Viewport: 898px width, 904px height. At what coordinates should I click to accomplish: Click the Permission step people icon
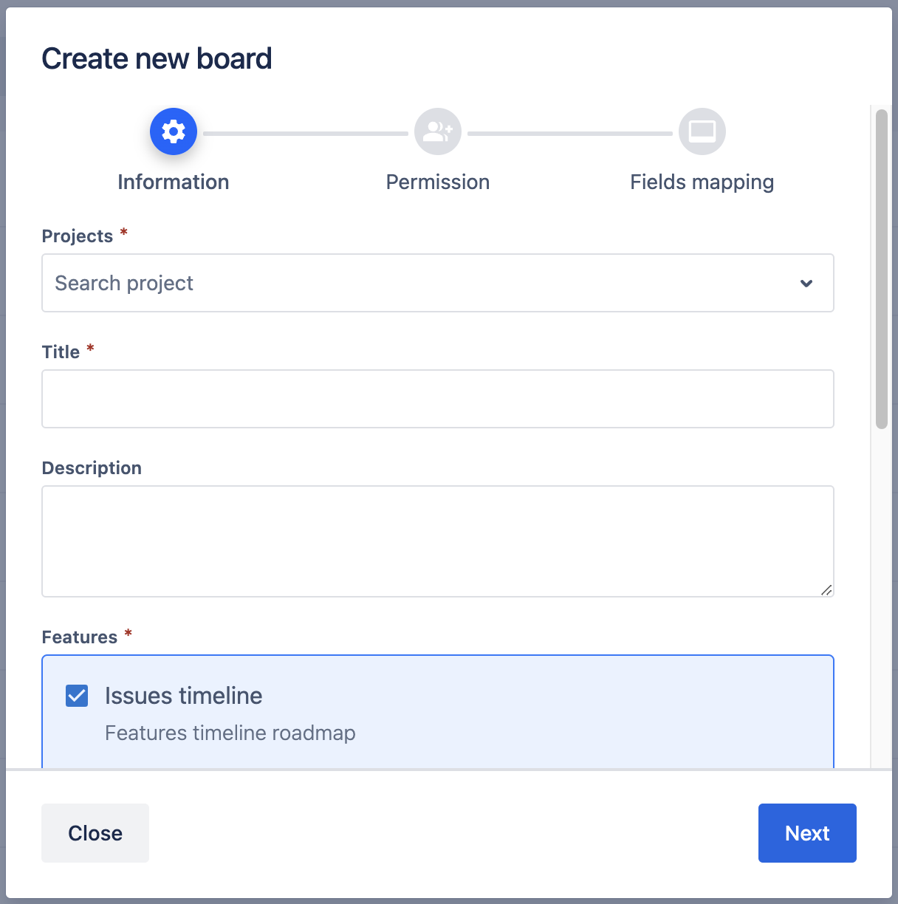tap(438, 132)
